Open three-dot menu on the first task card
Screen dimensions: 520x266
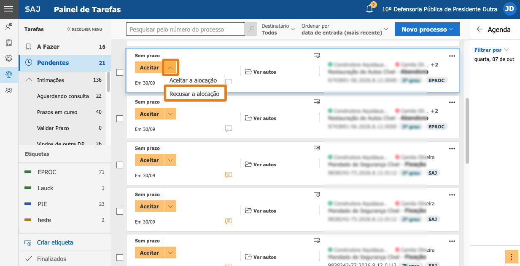click(452, 56)
